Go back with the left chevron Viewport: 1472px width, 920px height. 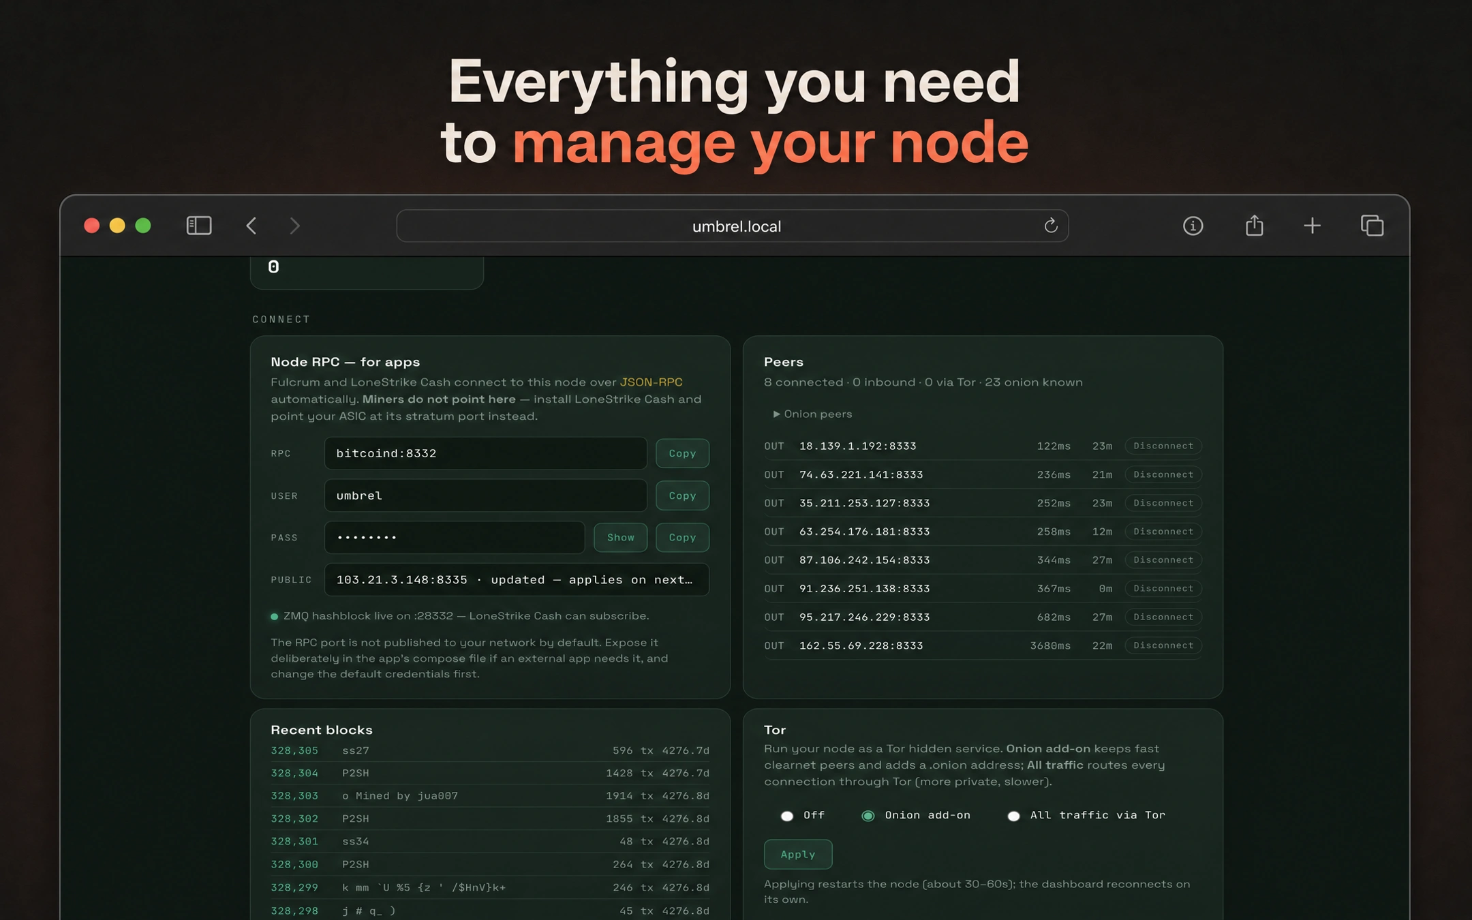coord(251,226)
